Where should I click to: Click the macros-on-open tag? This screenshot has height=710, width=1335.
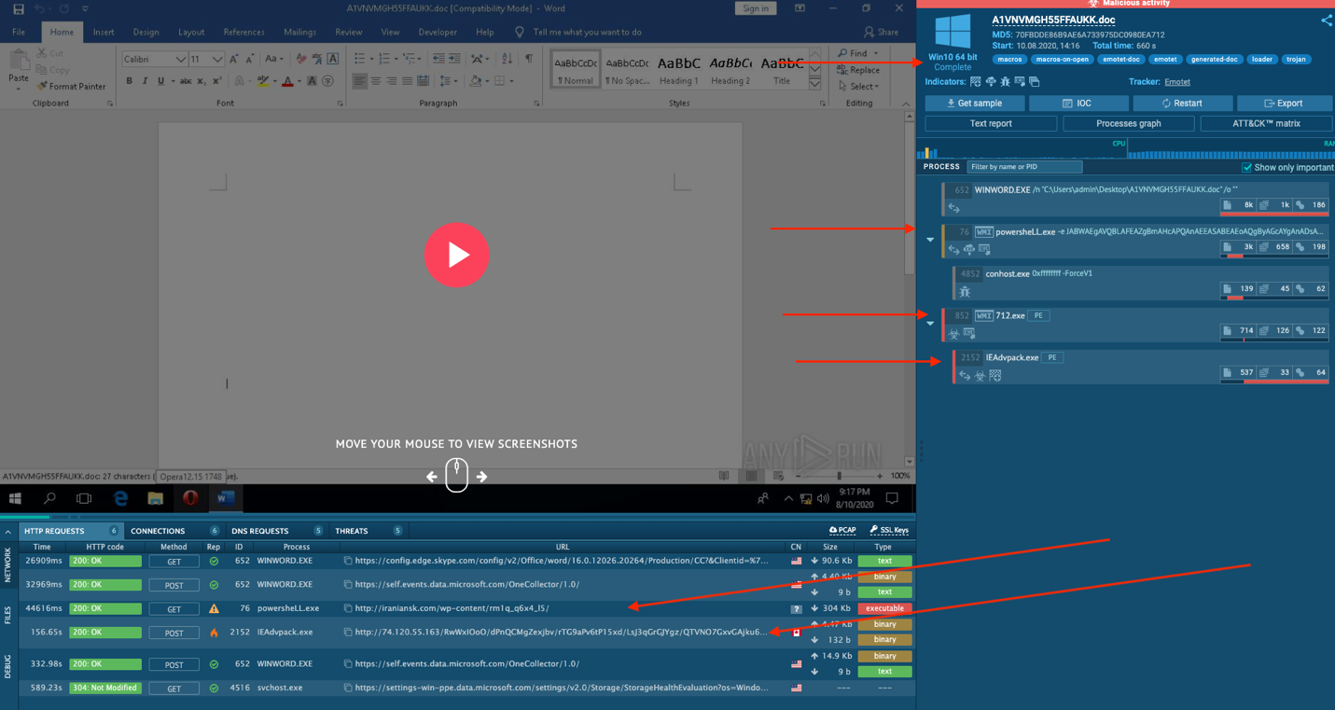(x=1062, y=60)
